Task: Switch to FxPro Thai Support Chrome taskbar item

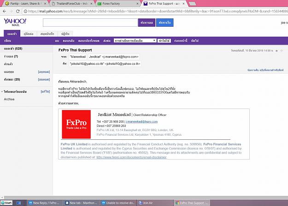Action: click(192, 203)
